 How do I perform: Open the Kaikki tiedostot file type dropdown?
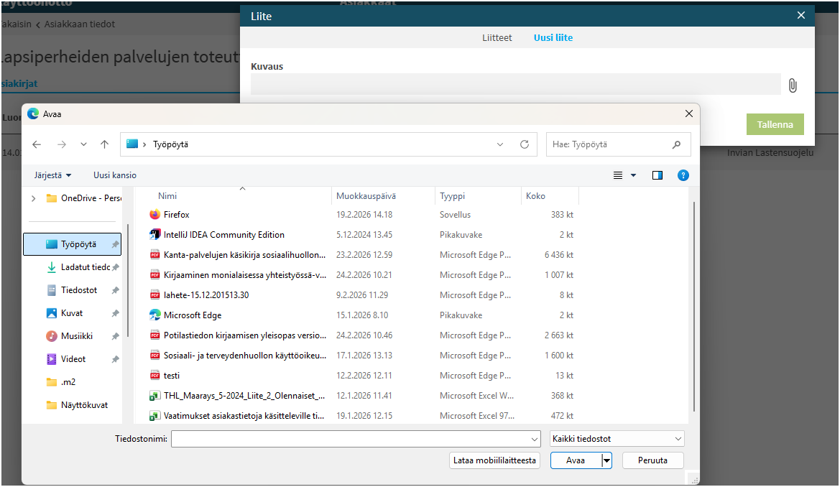click(678, 439)
